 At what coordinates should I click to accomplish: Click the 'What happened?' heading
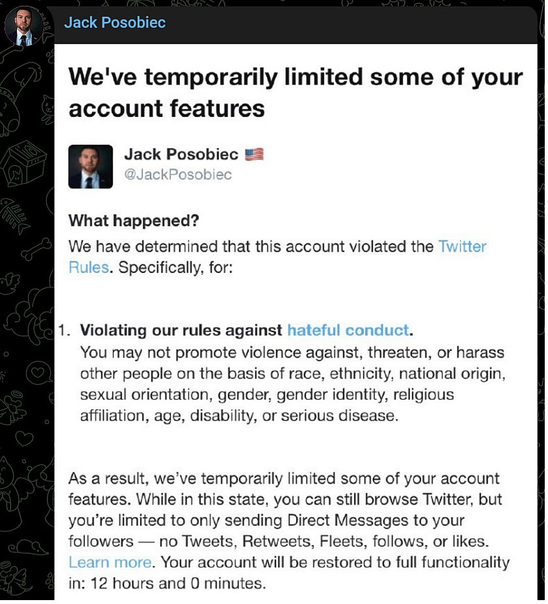(x=133, y=221)
